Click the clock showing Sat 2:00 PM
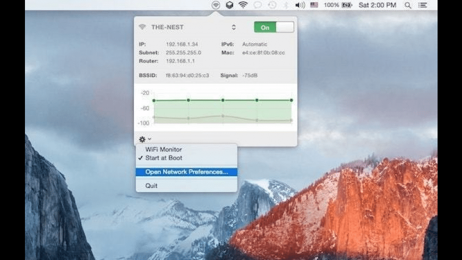The height and width of the screenshot is (260, 462). click(378, 5)
